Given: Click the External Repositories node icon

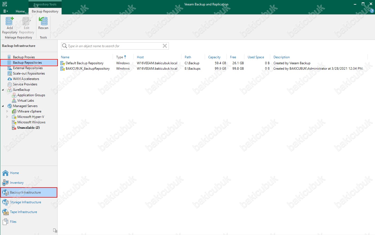Looking at the screenshot, I should click(x=10, y=68).
